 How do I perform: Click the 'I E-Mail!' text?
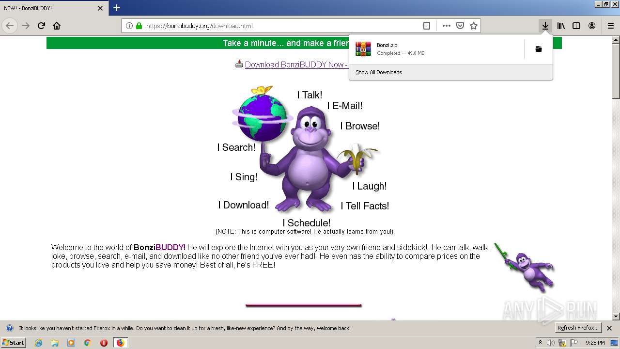[x=345, y=106]
